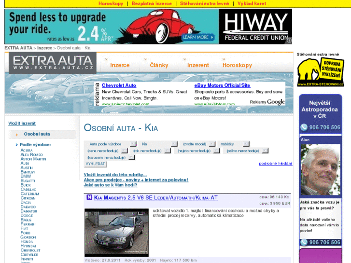Select Cadillac in manufacturer list

click(x=28, y=189)
